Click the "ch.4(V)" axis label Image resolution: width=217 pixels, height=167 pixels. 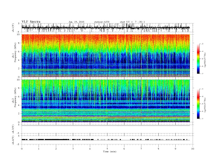13,140
